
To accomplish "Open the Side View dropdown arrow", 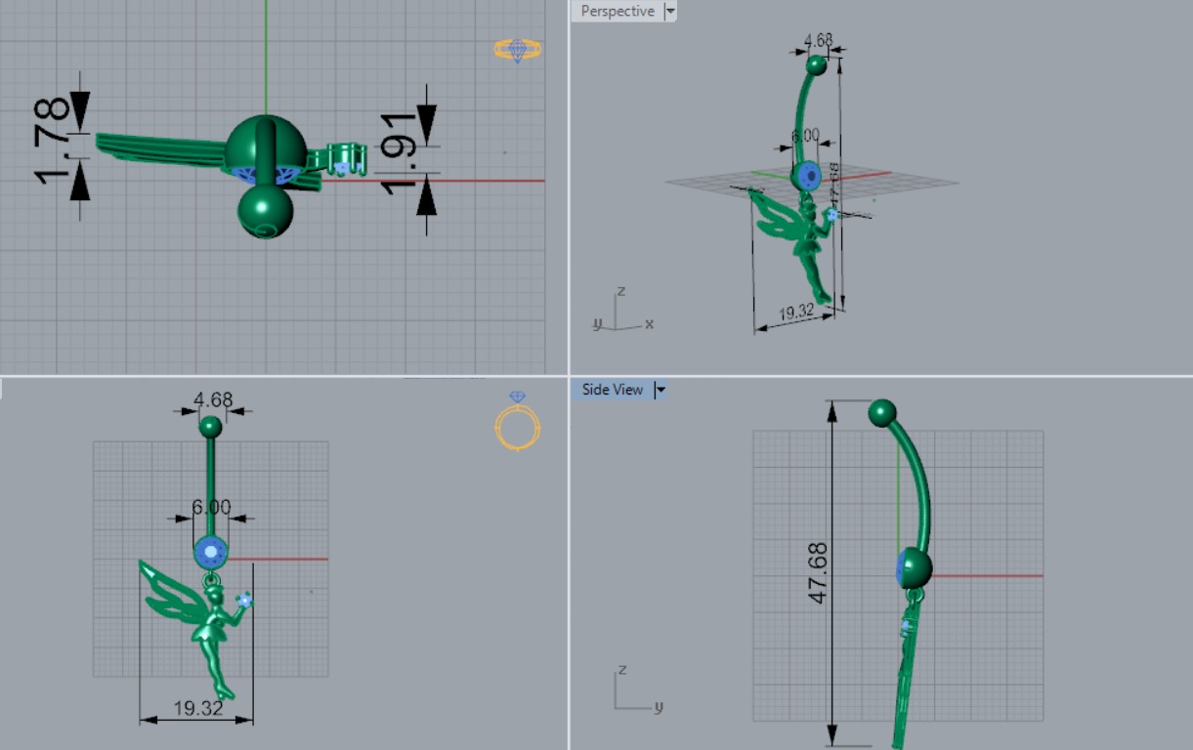I will point(660,390).
